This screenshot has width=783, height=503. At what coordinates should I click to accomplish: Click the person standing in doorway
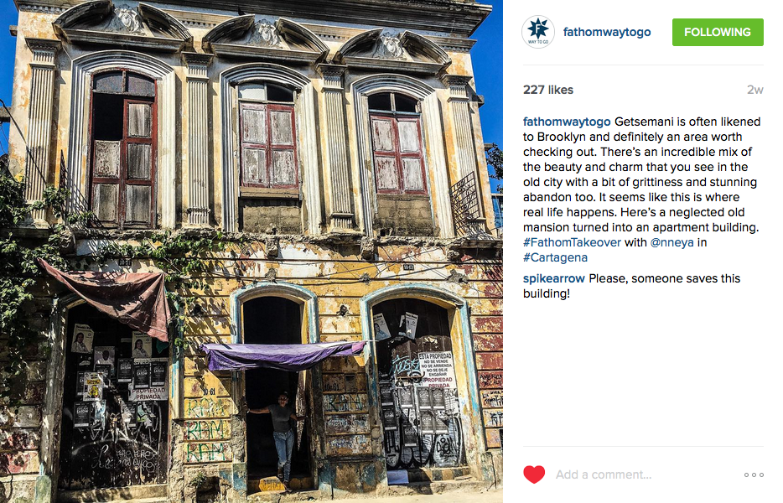[281, 436]
